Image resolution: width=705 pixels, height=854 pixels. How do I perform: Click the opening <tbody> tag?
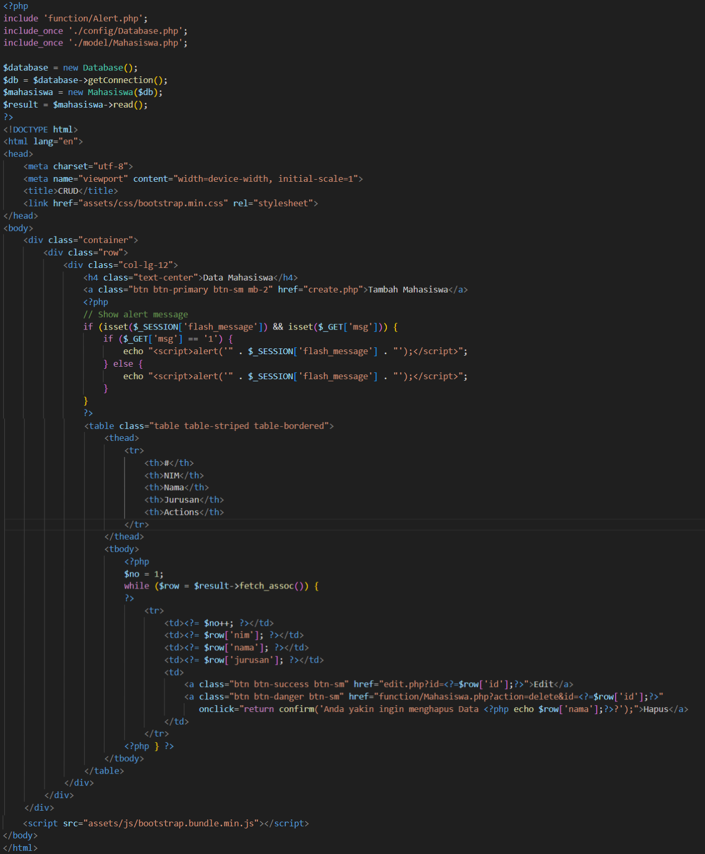coord(122,549)
